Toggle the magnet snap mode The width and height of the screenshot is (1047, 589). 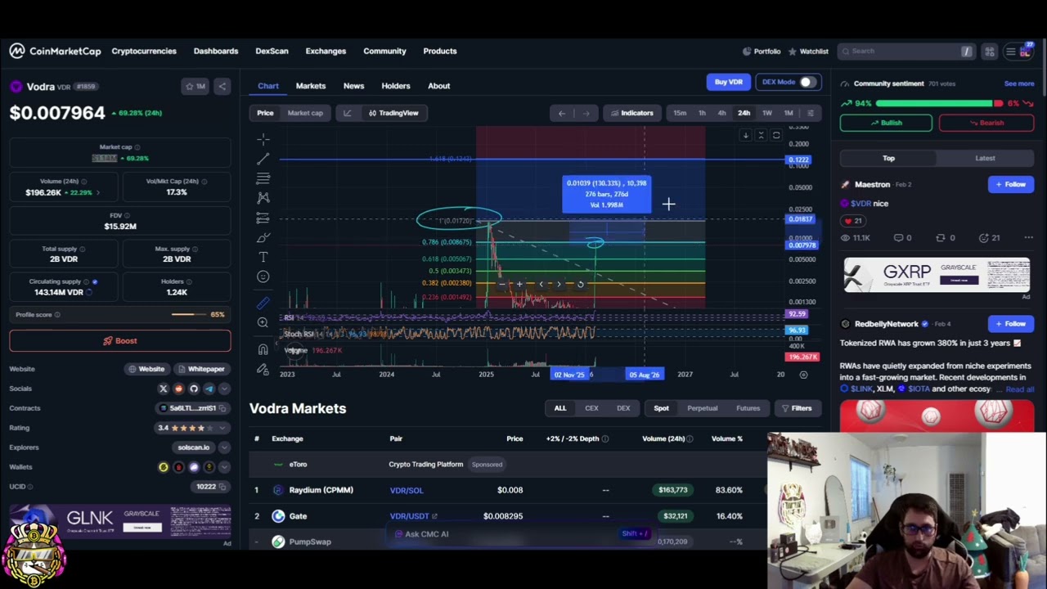(x=263, y=349)
